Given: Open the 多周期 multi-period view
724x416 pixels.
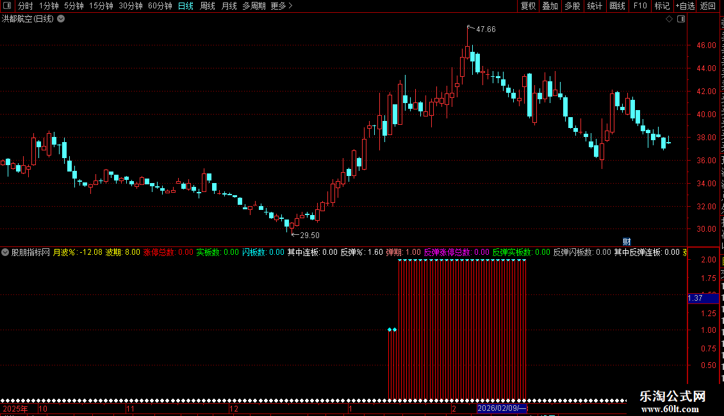Looking at the screenshot, I should pos(254,6).
